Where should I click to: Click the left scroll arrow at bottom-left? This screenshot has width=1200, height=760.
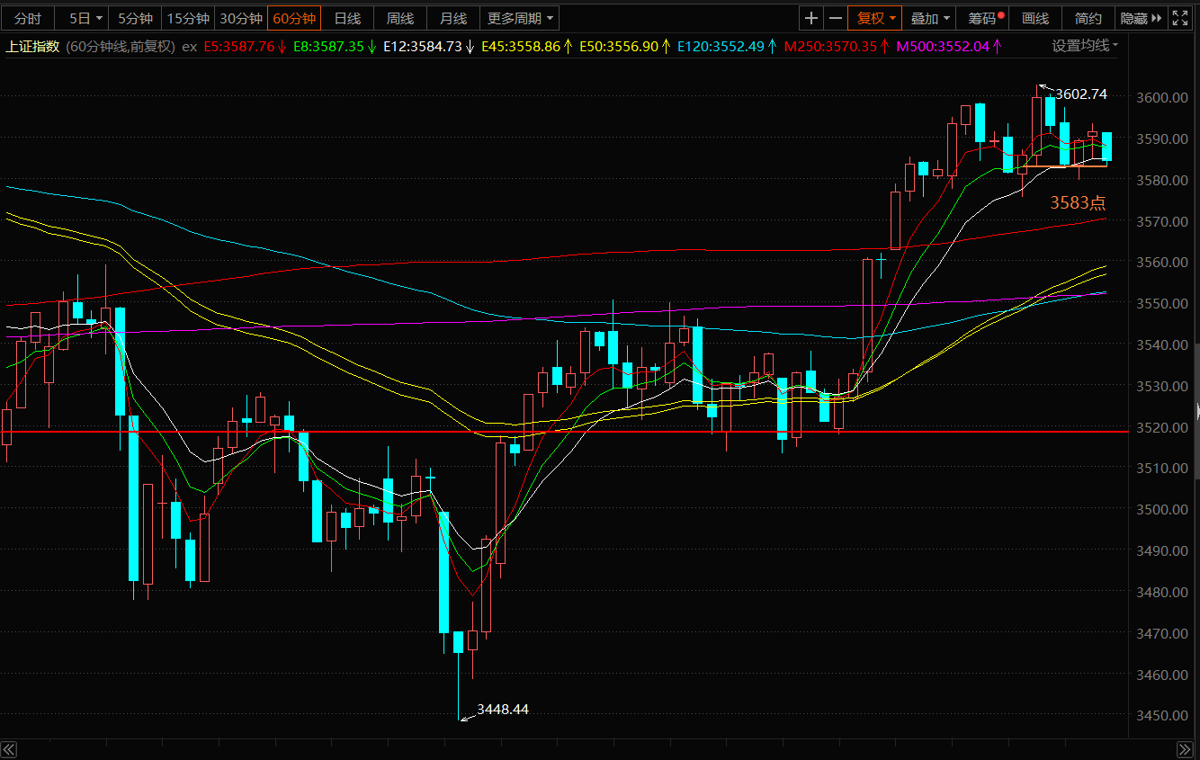[x=9, y=749]
